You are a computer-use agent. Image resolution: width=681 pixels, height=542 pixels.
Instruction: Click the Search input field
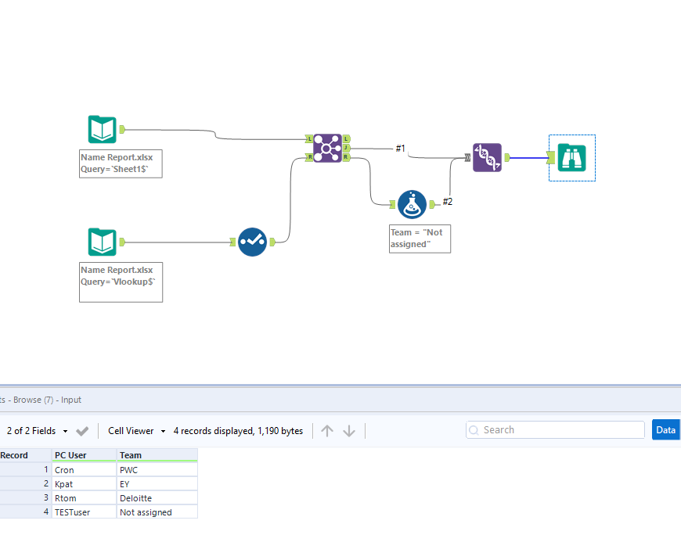tap(556, 429)
